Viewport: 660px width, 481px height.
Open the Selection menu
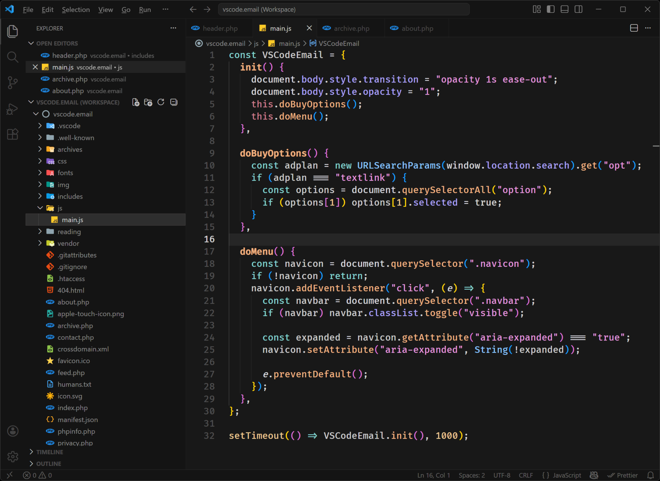pos(76,10)
